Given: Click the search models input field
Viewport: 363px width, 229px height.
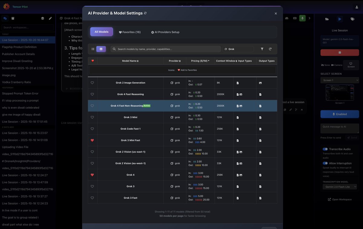Looking at the screenshot, I should click(x=166, y=49).
